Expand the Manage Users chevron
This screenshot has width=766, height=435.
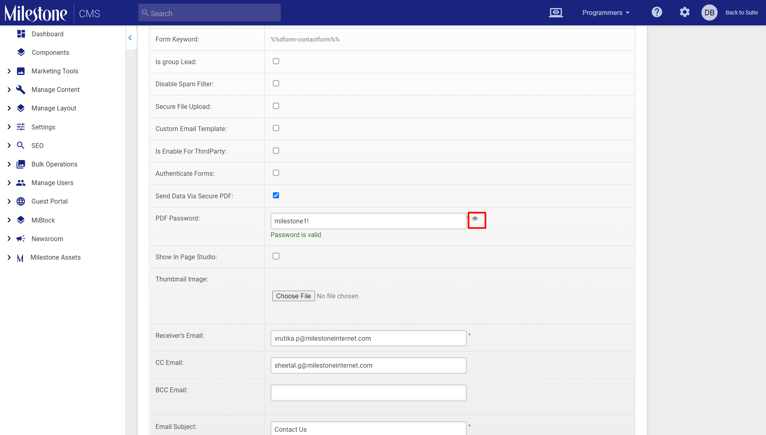click(x=9, y=183)
